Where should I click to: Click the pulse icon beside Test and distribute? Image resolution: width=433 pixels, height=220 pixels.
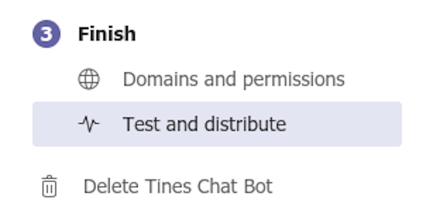[x=89, y=124]
